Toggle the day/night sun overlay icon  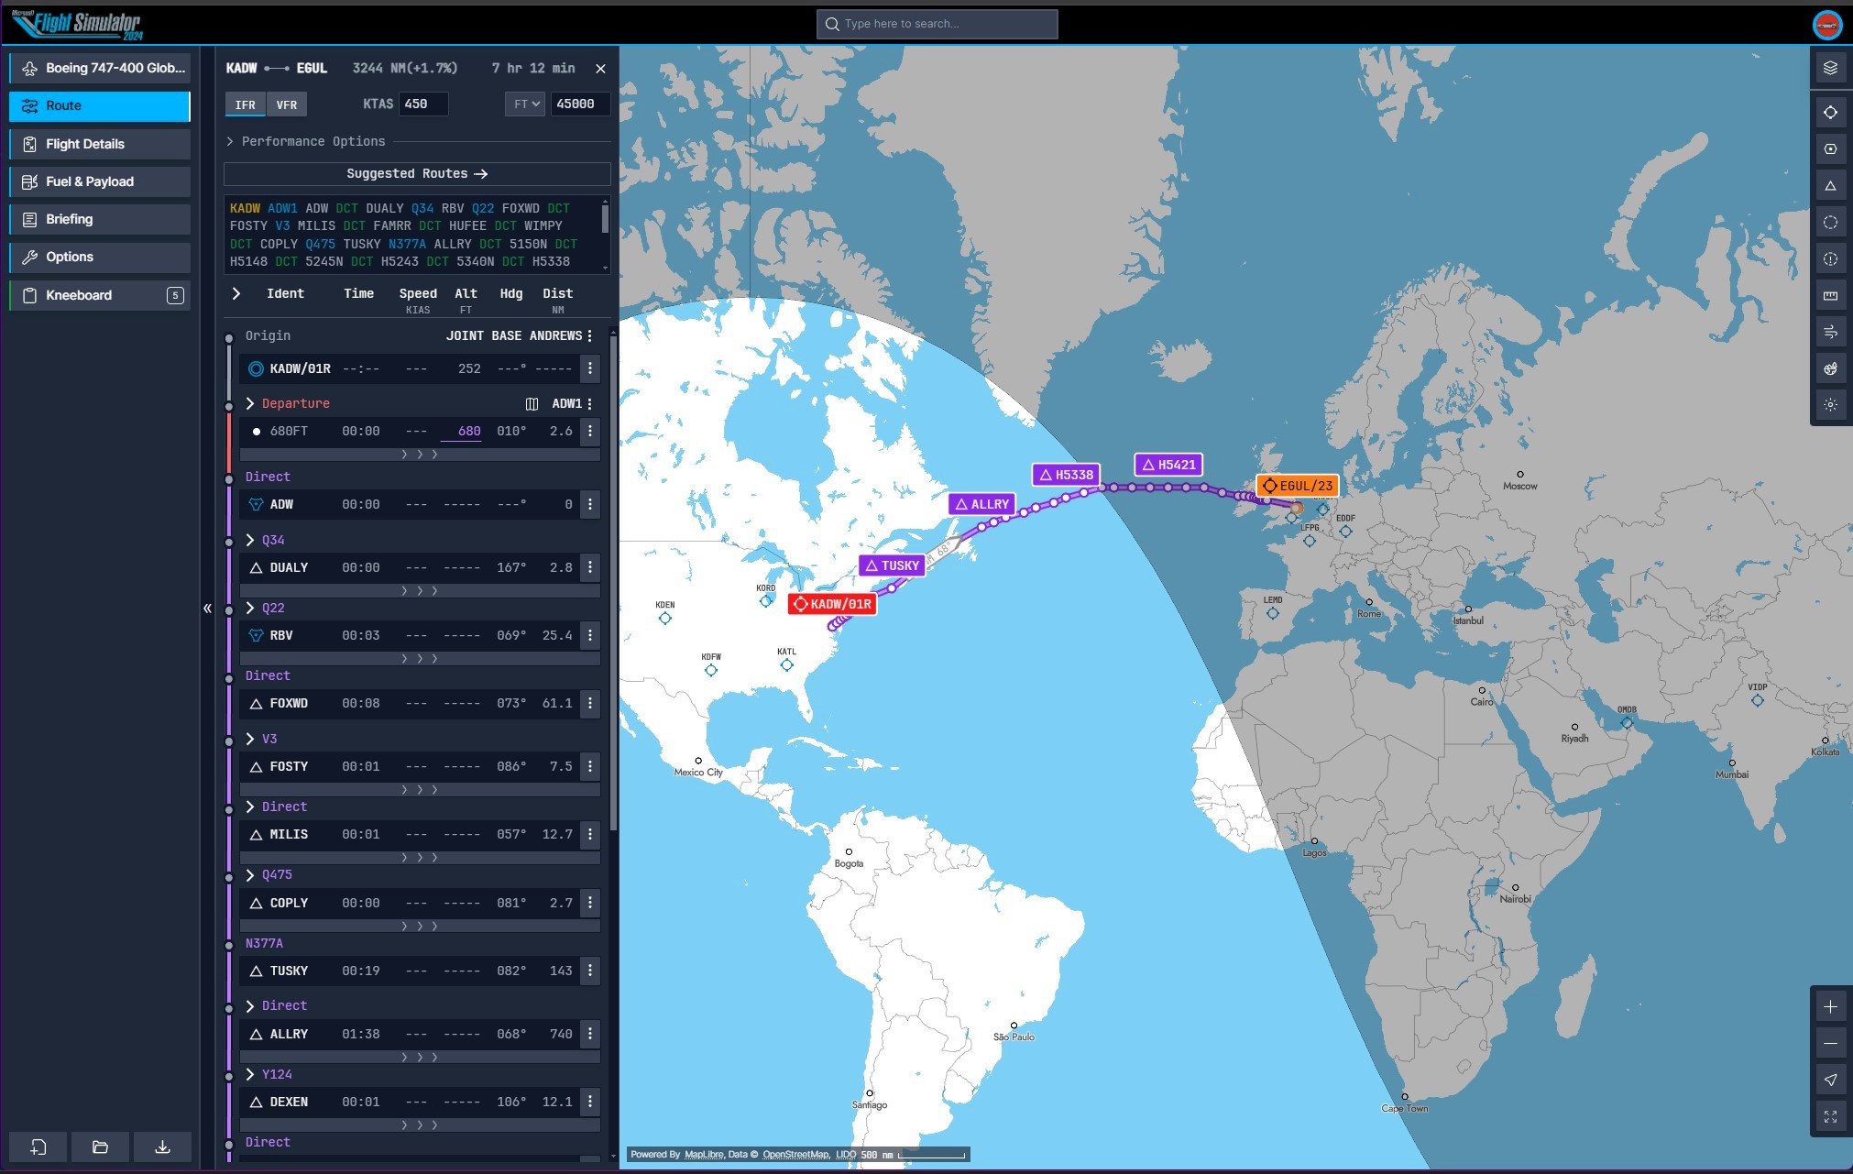point(1830,405)
